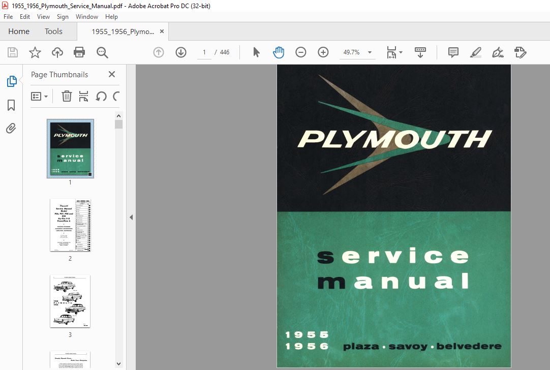Close the Page Thumbnails panel
Screen dimensions: 550x370
[112, 74]
